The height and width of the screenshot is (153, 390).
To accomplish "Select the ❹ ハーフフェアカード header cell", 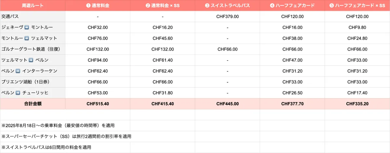I will pos(292,6).
